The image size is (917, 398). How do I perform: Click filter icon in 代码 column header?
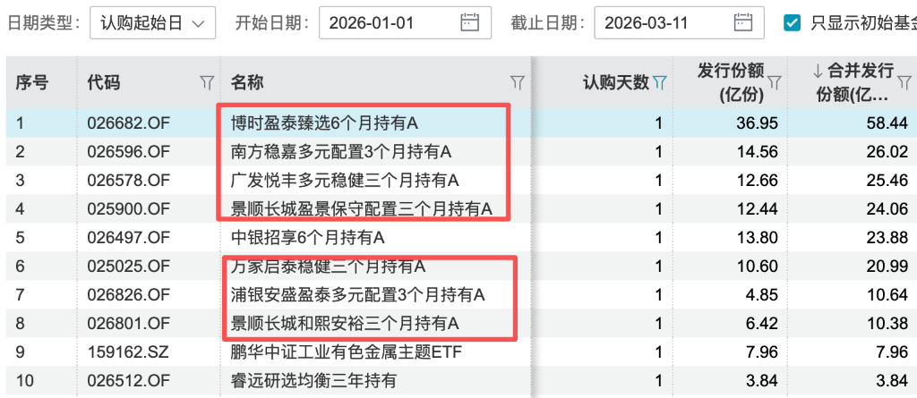(x=207, y=82)
